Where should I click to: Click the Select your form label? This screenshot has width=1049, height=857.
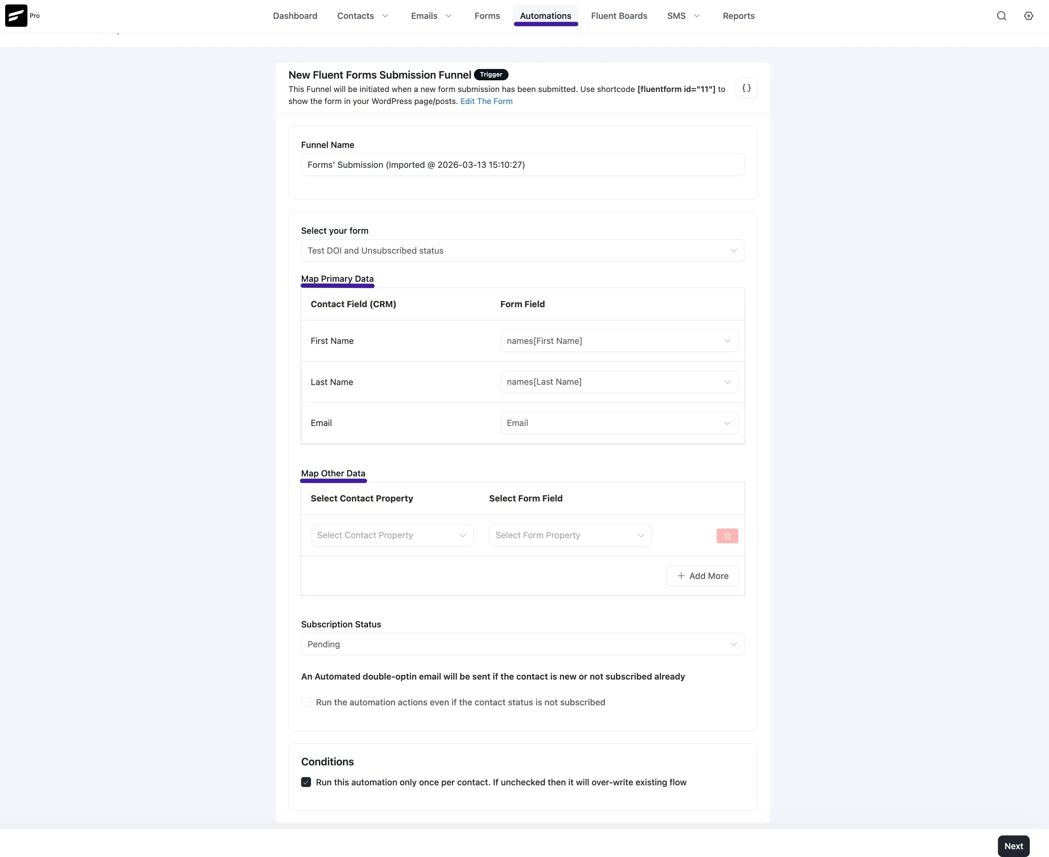tap(334, 231)
